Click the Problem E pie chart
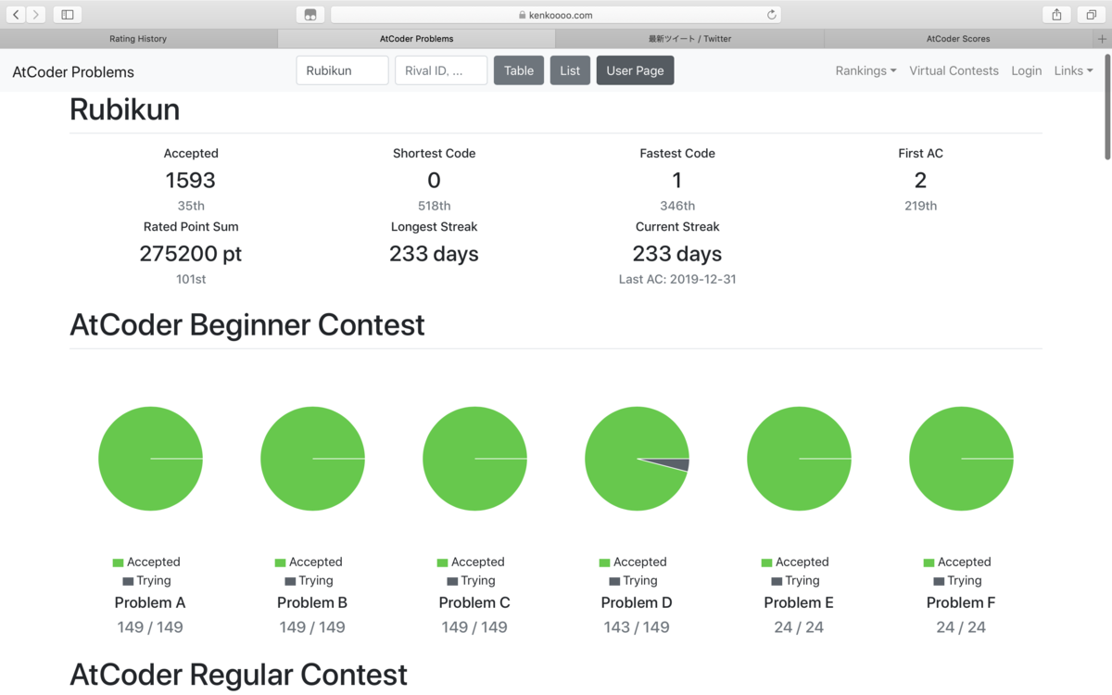 click(x=799, y=459)
